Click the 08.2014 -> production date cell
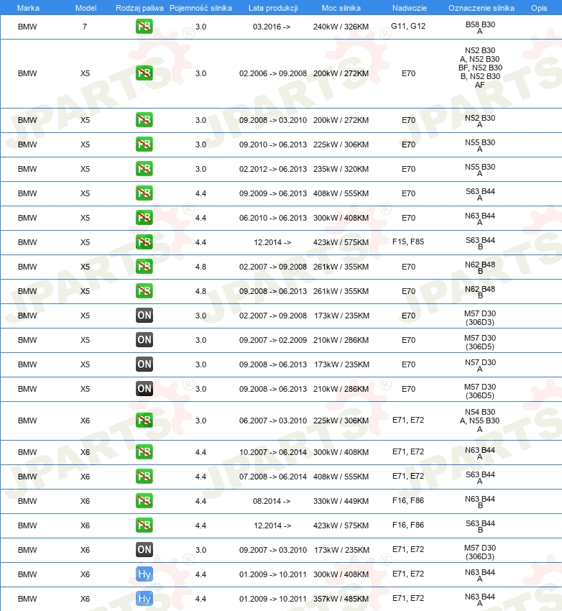Screen dimensions: 562x611 pos(272,501)
